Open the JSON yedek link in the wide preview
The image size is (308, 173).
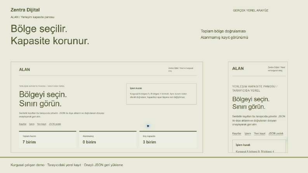[55, 124]
